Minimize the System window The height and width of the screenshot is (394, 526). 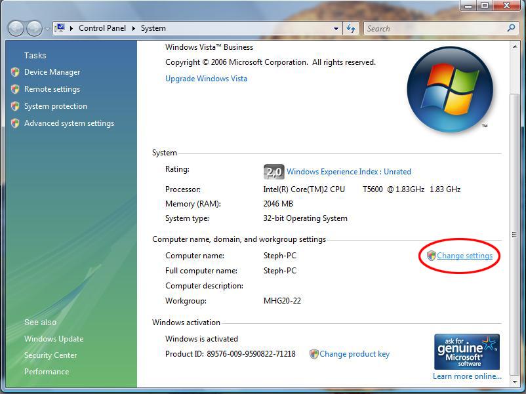(x=468, y=5)
